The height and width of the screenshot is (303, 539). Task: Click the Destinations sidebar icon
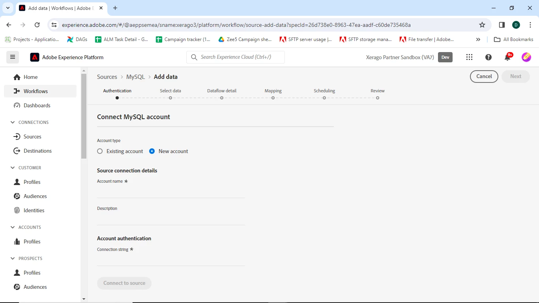(17, 151)
